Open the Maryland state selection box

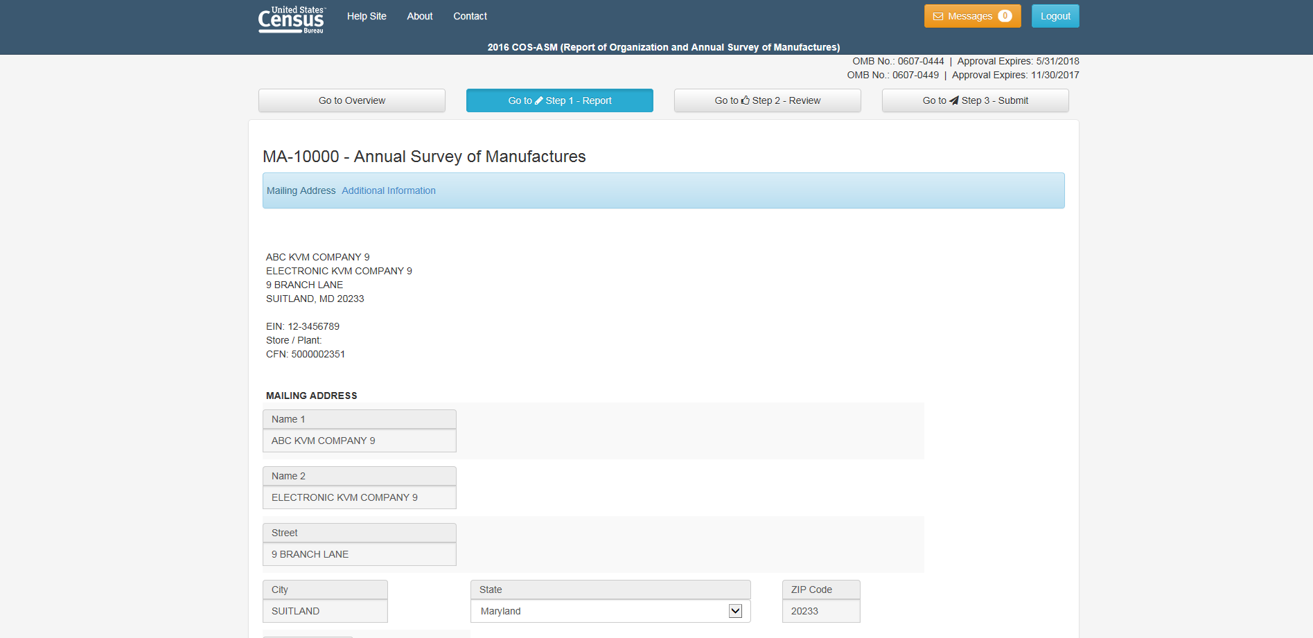603,611
